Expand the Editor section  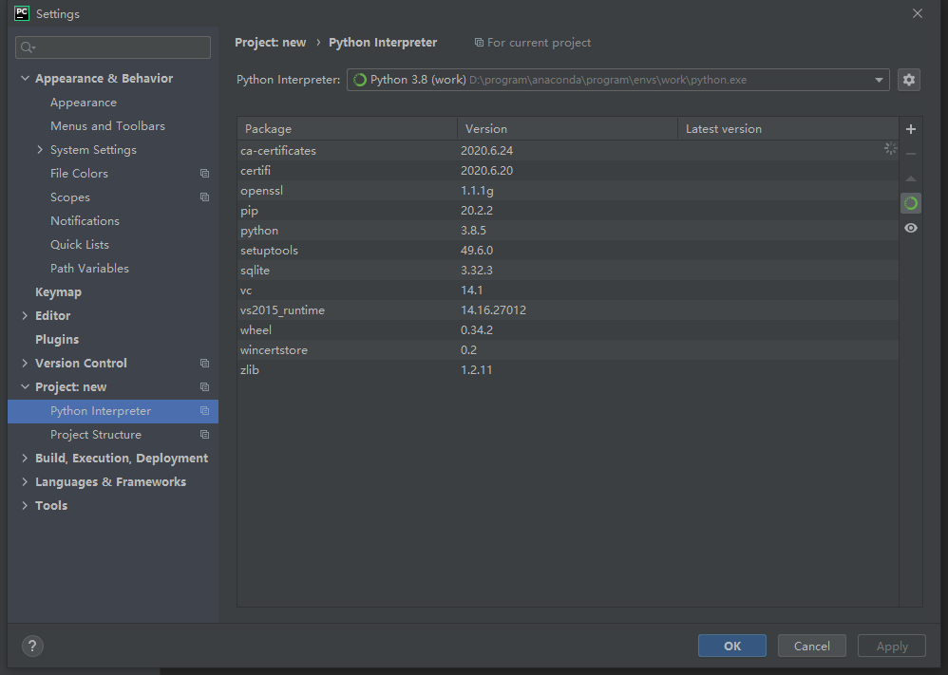pyautogui.click(x=25, y=315)
